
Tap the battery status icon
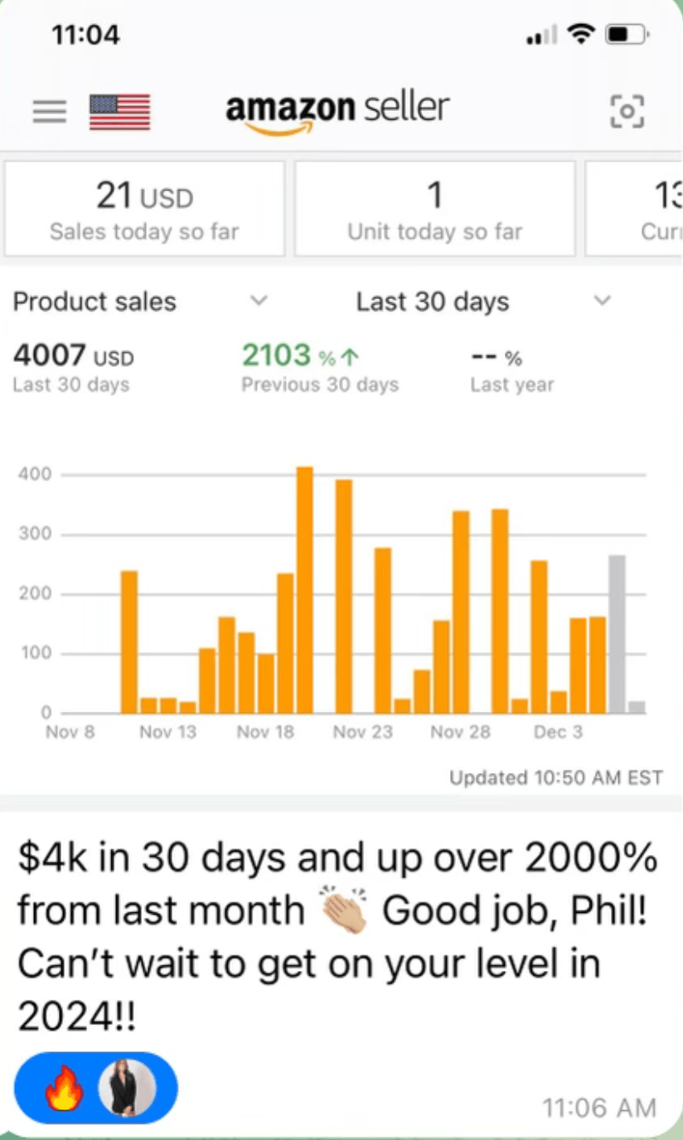pyautogui.click(x=625, y=35)
